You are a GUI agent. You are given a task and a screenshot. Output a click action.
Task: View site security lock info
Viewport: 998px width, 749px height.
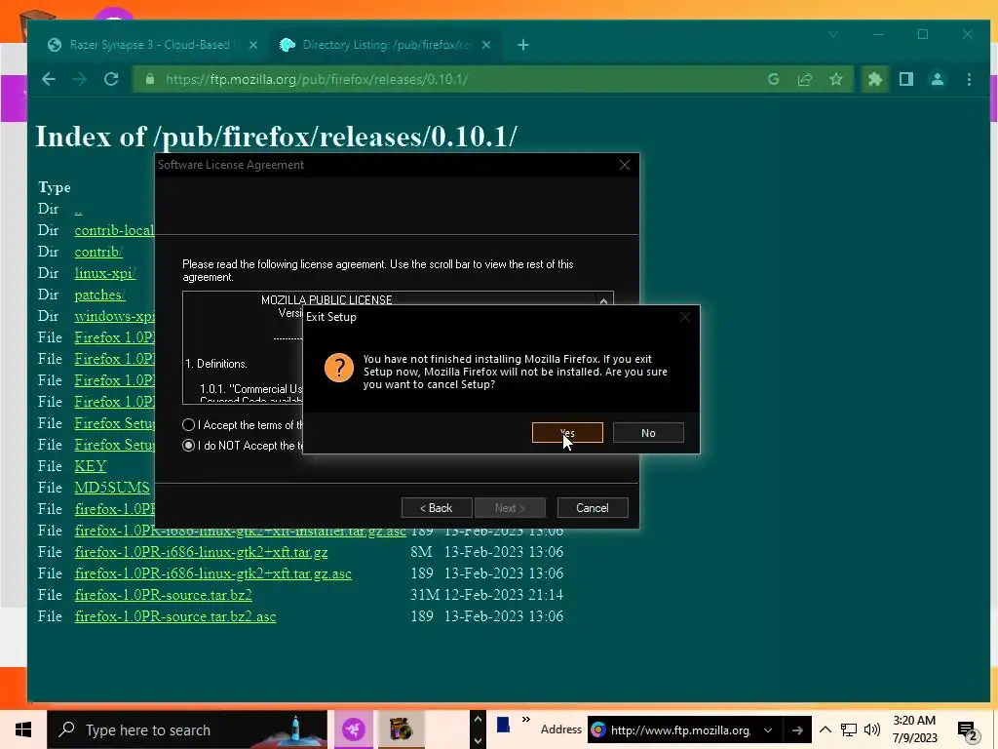150,79
